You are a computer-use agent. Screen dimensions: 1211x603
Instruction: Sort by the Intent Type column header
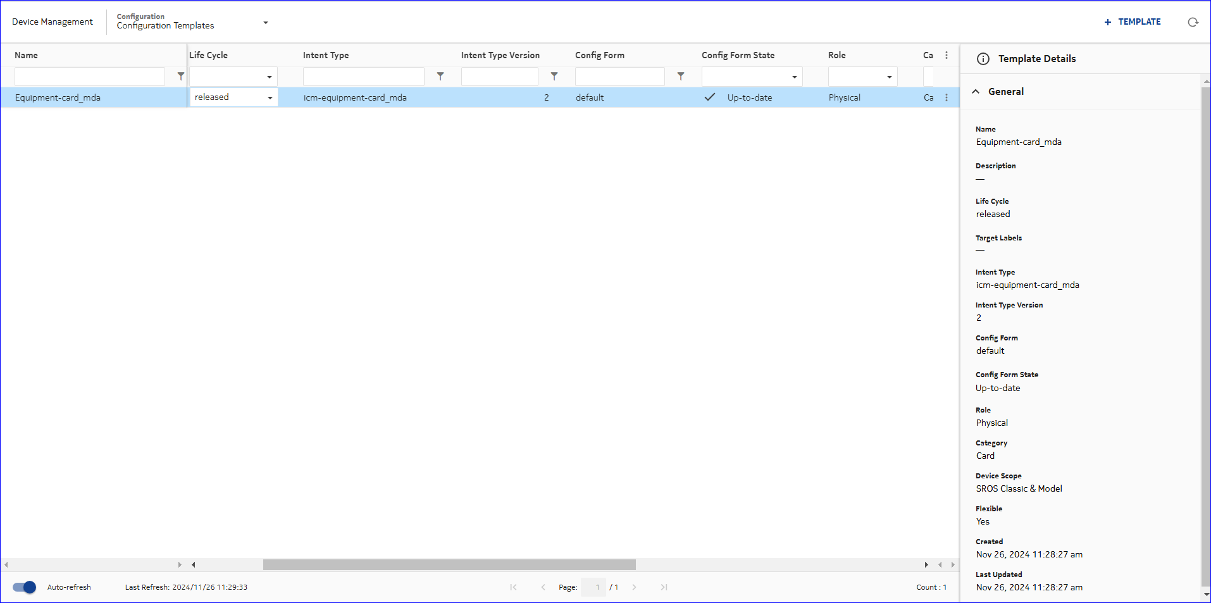(326, 56)
